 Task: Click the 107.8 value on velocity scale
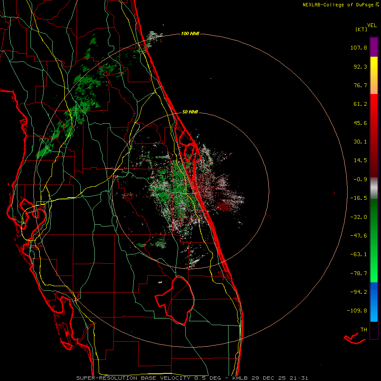(x=359, y=47)
